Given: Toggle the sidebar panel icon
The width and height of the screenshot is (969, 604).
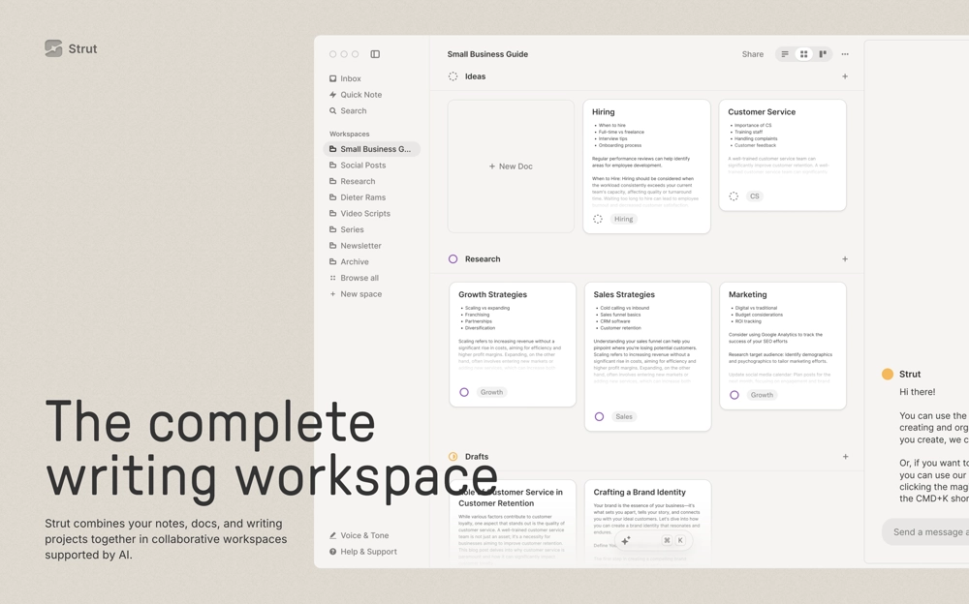Looking at the screenshot, I should click(375, 54).
